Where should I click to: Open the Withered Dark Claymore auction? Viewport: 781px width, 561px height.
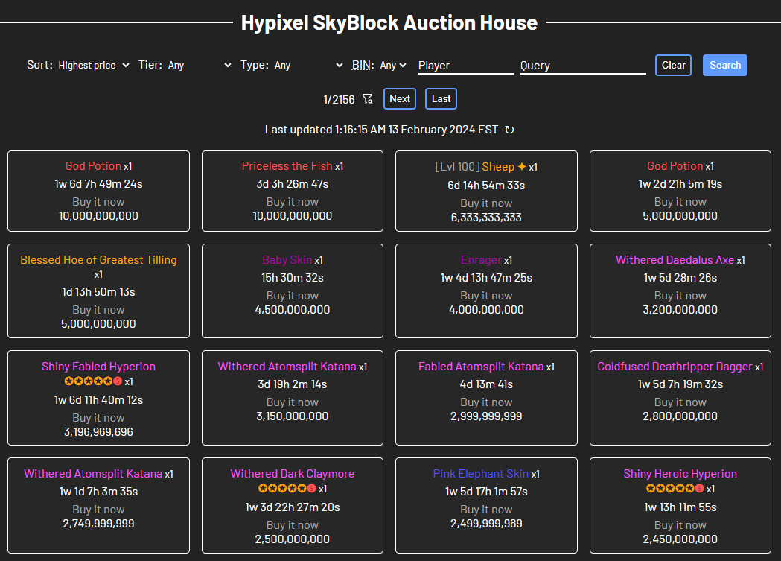click(x=293, y=505)
